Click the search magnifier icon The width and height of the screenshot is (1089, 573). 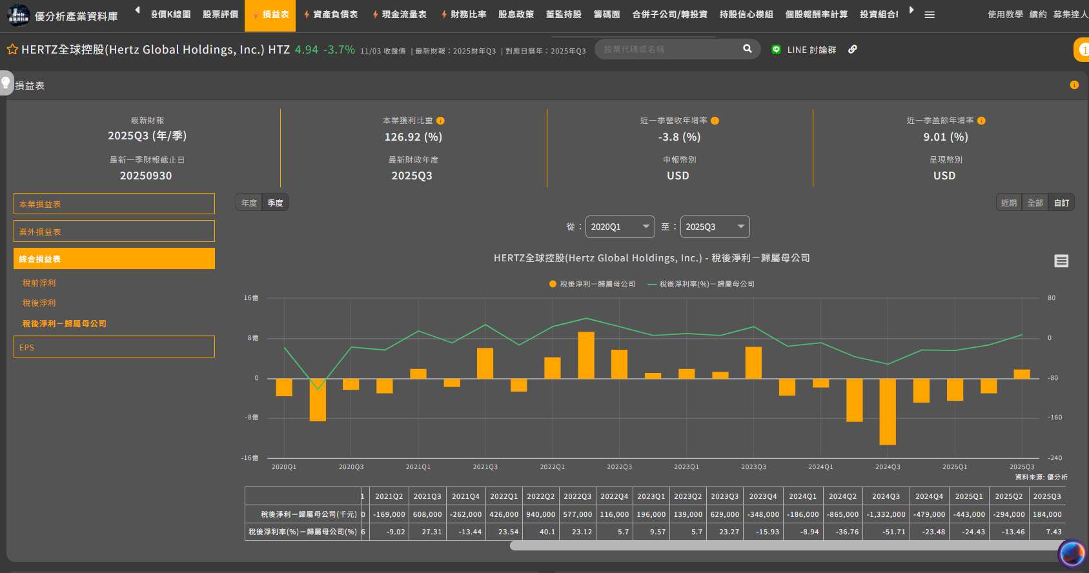click(x=747, y=49)
